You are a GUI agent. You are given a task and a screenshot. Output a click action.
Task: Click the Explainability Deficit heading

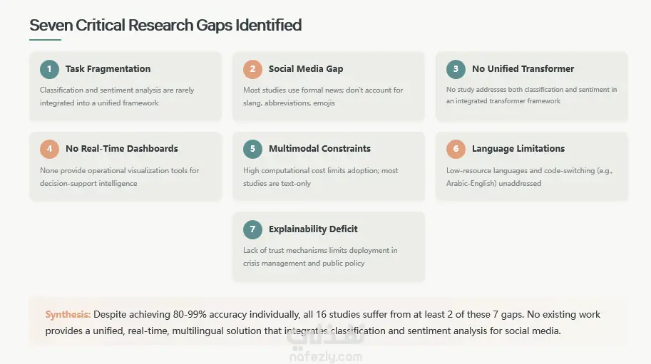313,229
